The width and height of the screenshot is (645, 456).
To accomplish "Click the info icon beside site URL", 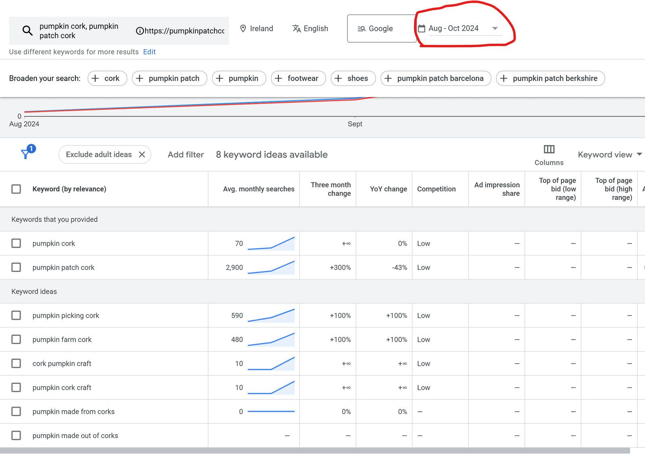I will point(139,31).
